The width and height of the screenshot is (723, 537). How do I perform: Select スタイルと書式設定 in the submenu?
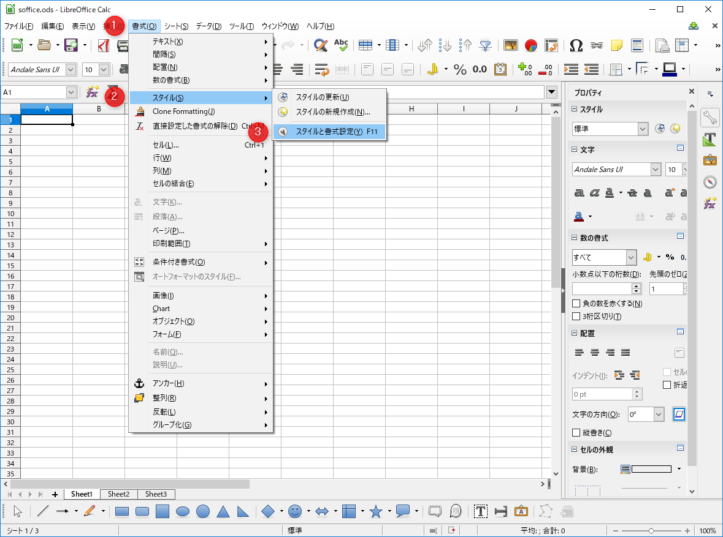pos(329,132)
